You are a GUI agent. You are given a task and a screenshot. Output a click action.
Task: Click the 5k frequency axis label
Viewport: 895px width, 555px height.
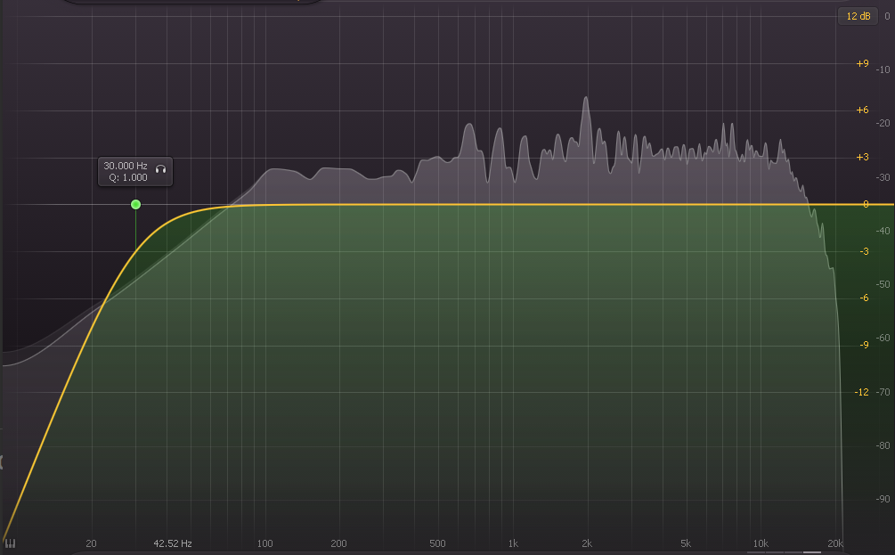686,543
